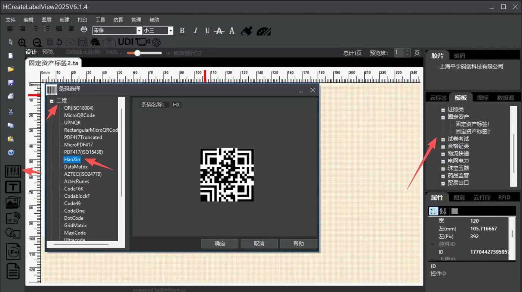The image size is (522, 292).
Task: Expand the 证照类 template folder
Action: [x=443, y=110]
